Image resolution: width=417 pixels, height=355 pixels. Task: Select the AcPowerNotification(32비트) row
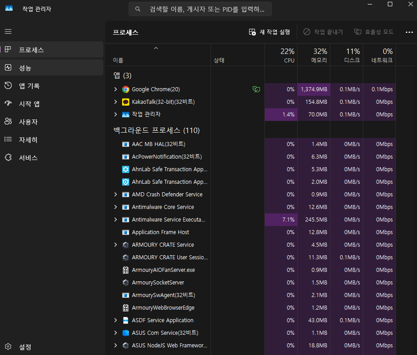click(251, 156)
